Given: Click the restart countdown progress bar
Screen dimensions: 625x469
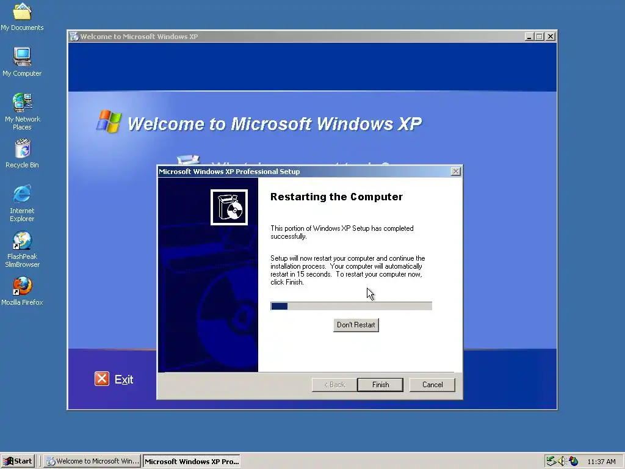Looking at the screenshot, I should pos(351,306).
